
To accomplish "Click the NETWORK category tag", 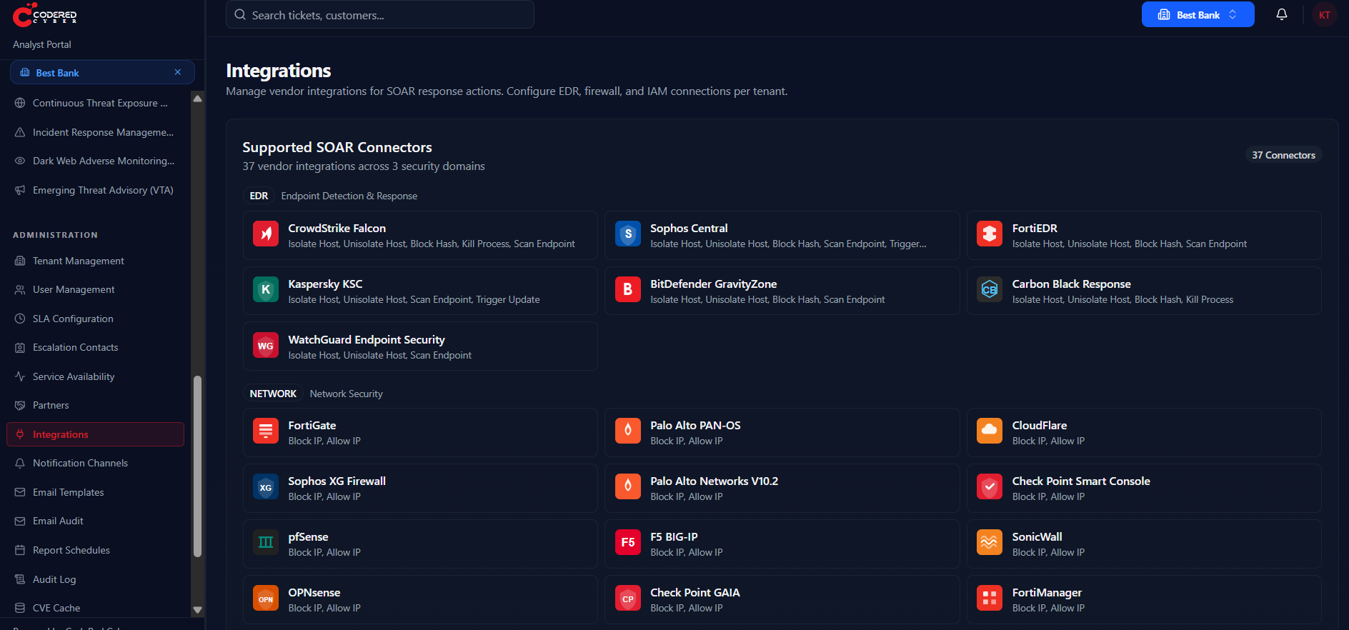I will (273, 394).
